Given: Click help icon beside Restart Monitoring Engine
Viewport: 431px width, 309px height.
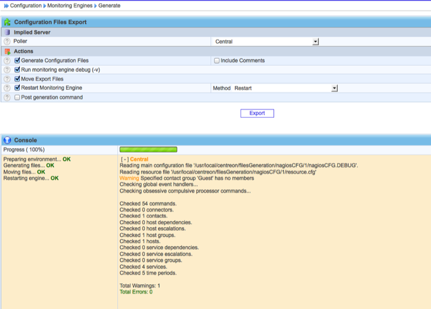Looking at the screenshot, I should pos(7,88).
